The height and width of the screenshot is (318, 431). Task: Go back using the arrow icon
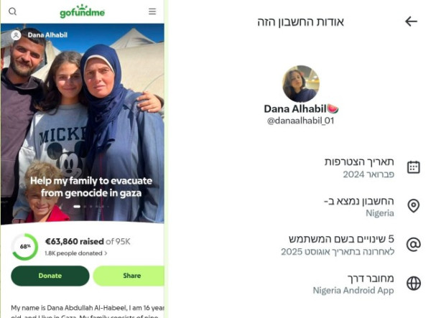click(x=411, y=22)
